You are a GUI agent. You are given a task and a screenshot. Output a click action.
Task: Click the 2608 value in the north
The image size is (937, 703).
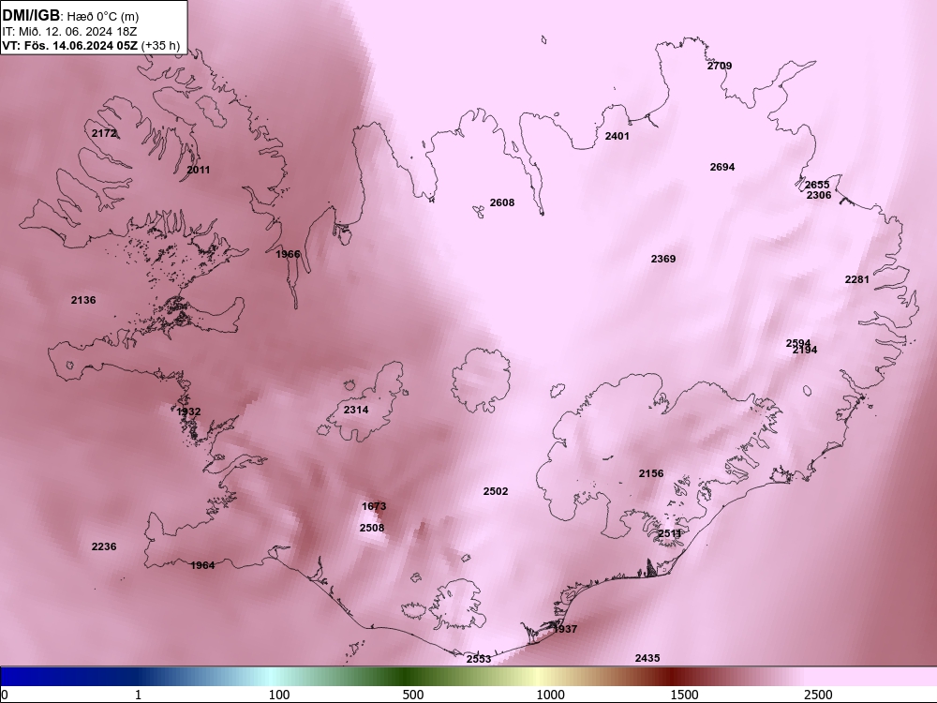(x=502, y=202)
